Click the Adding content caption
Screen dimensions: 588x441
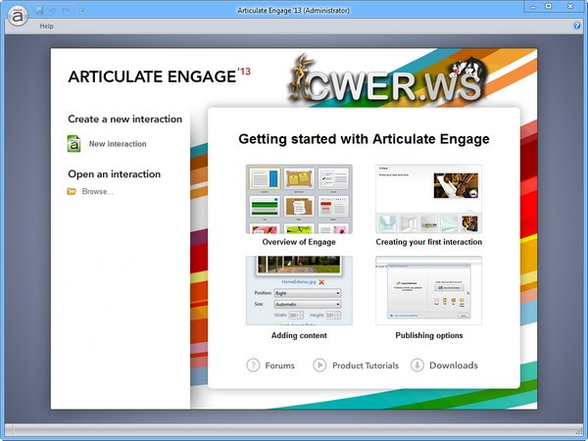pyautogui.click(x=299, y=335)
